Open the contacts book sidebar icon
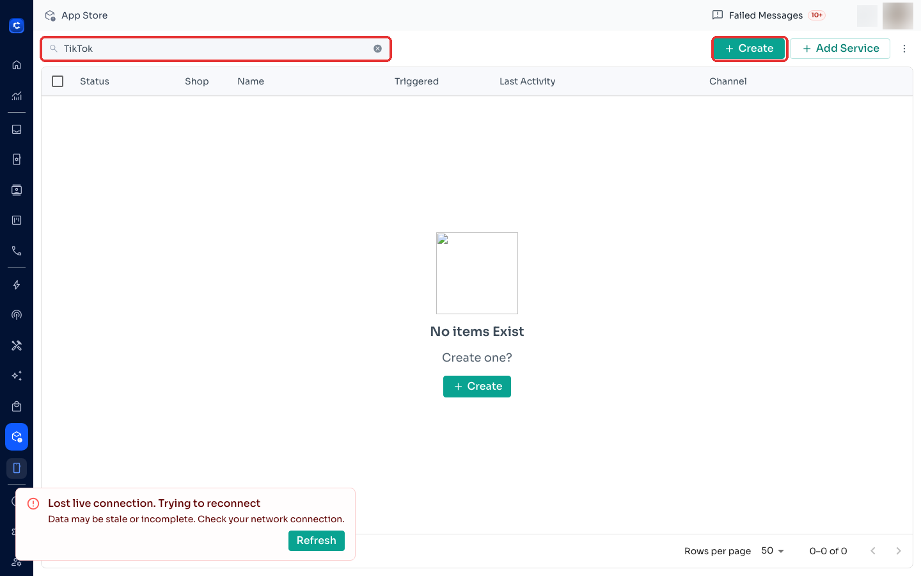 (x=17, y=159)
